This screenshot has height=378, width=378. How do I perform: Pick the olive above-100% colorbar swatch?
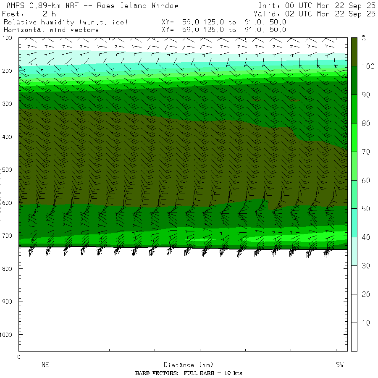coord(354,52)
